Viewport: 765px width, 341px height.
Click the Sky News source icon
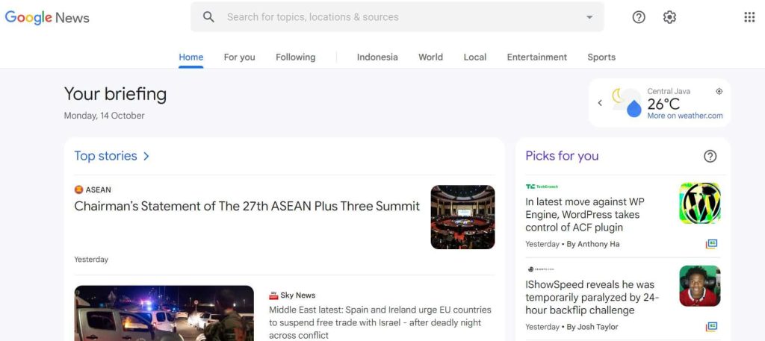click(x=273, y=295)
